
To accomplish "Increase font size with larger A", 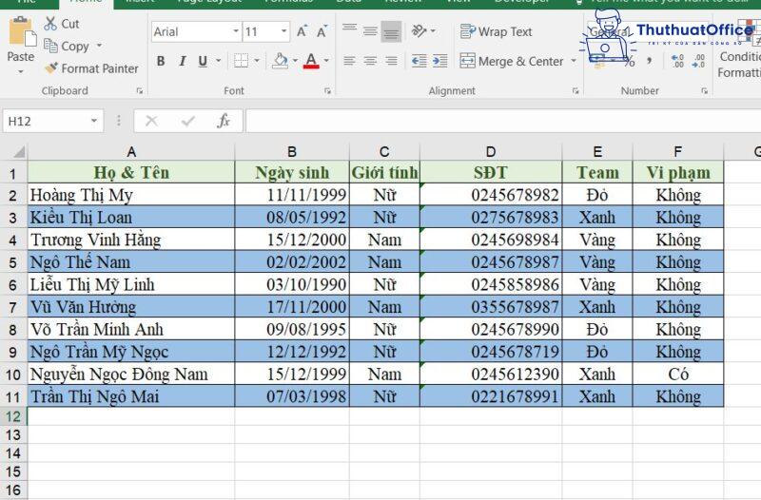I will pyautogui.click(x=302, y=32).
